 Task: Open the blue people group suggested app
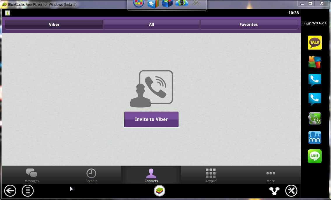click(315, 137)
